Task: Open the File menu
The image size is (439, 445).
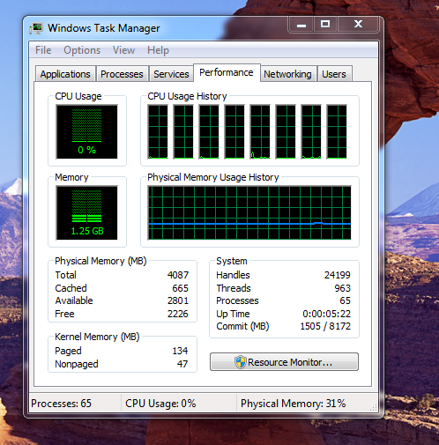Action: tap(43, 50)
